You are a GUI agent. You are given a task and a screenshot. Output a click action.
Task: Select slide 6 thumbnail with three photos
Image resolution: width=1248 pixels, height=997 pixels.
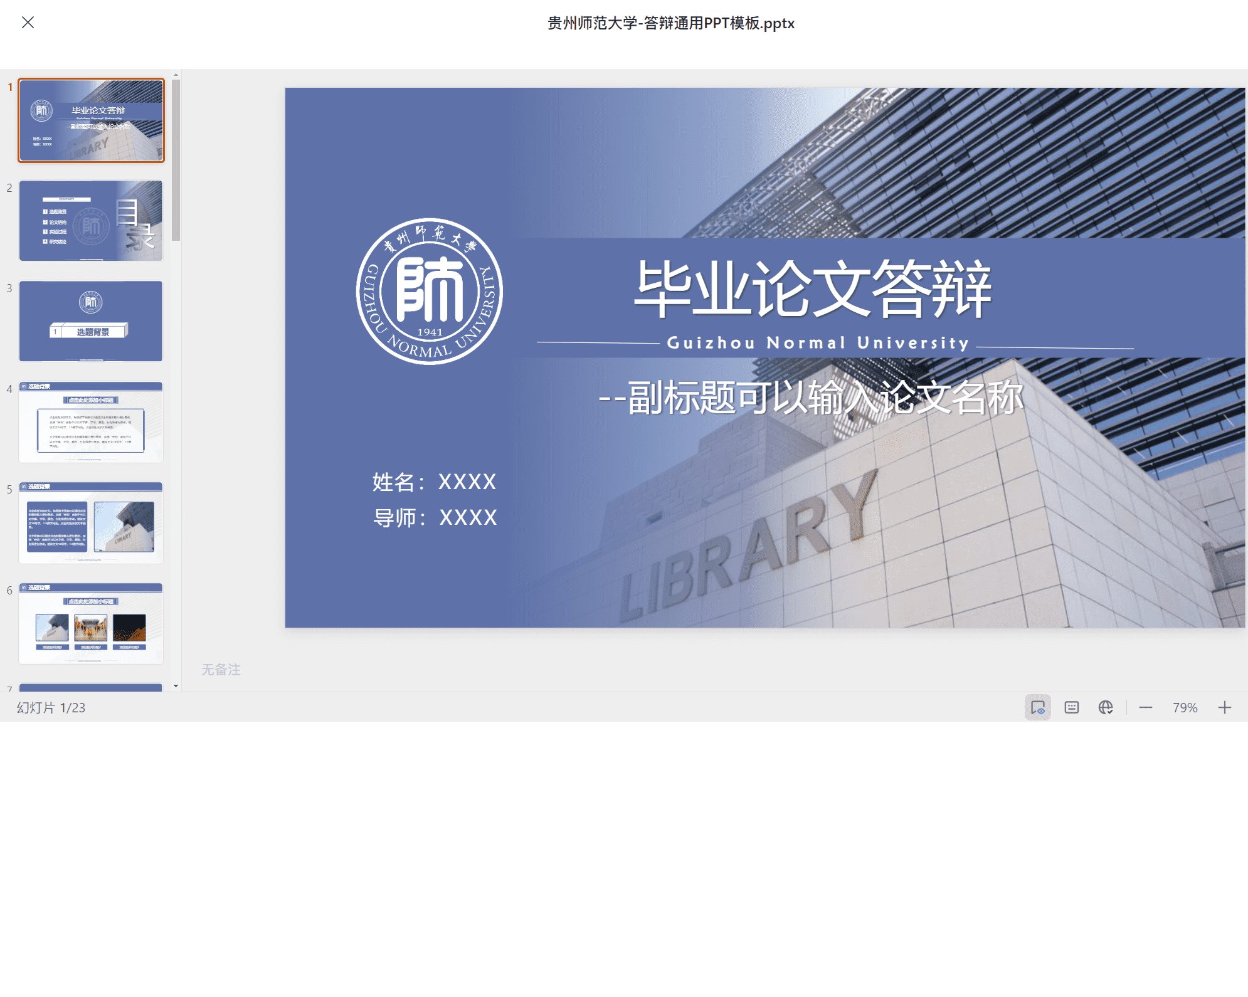point(91,623)
